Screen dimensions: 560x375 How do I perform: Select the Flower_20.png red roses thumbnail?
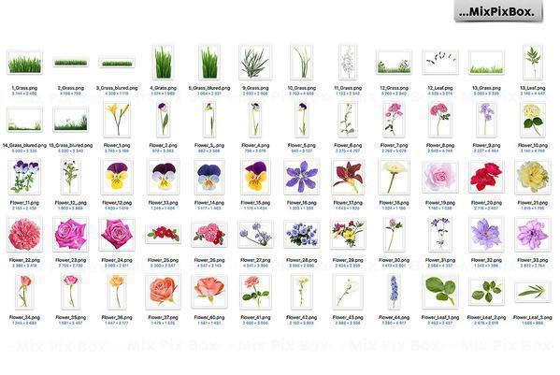coord(486,177)
